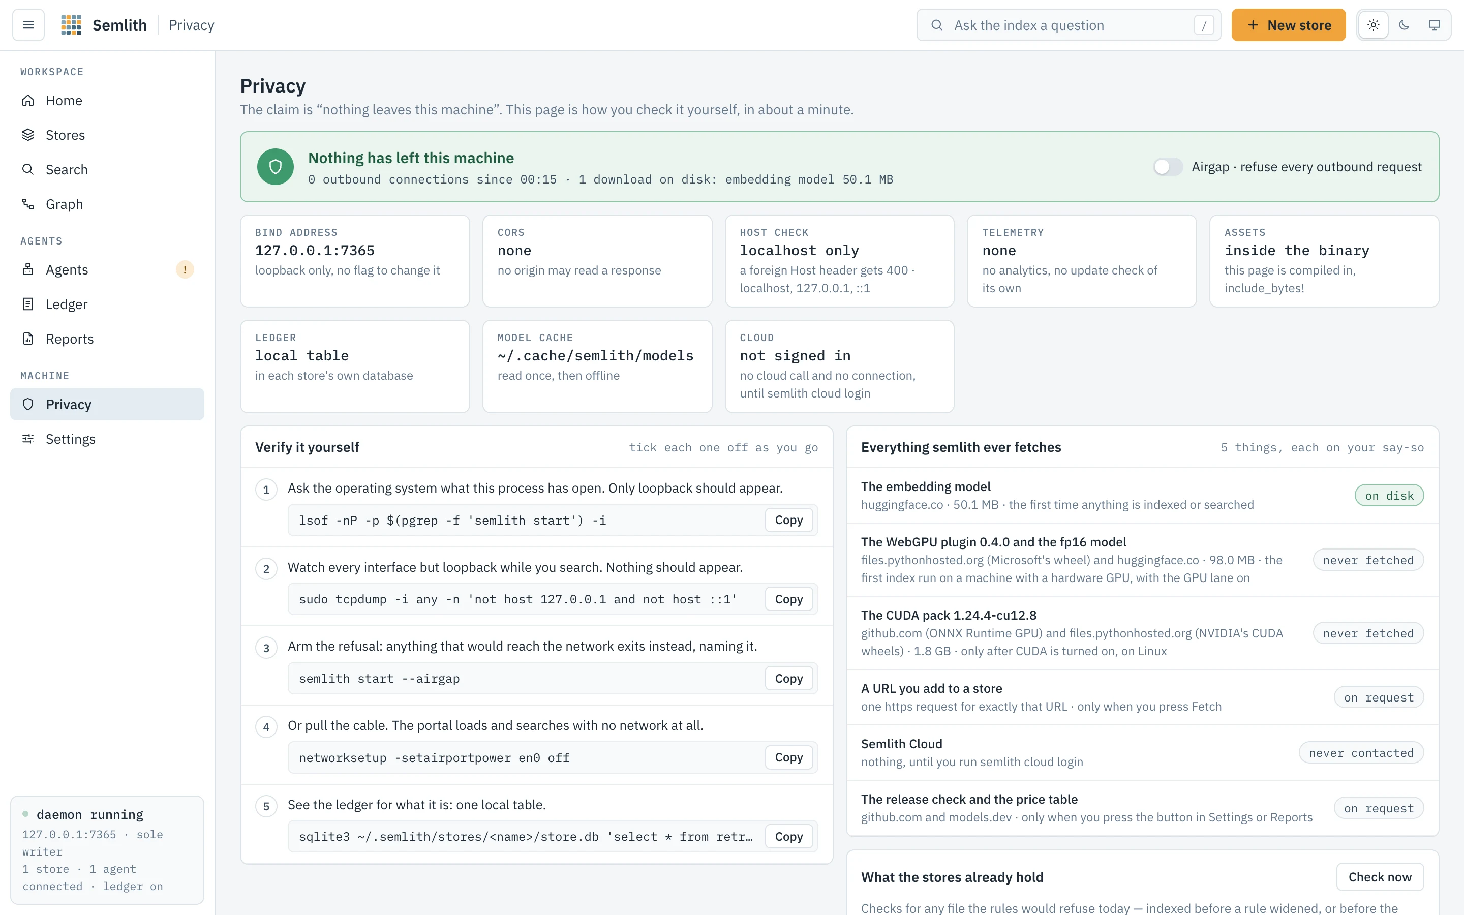Click the Graph icon in the sidebar
The image size is (1464, 915).
[28, 204]
